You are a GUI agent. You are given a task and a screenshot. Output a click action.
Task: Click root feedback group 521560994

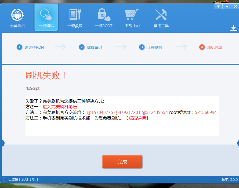[x=206, y=112]
